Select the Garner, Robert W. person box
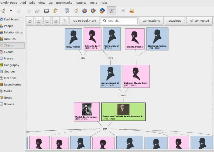This screenshot has height=152, width=214. [x=110, y=76]
